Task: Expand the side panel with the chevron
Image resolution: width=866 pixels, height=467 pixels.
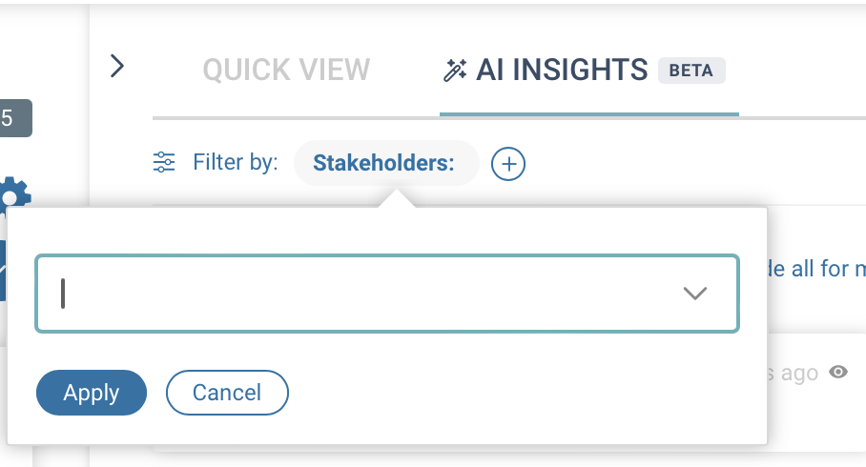Action: [x=117, y=66]
